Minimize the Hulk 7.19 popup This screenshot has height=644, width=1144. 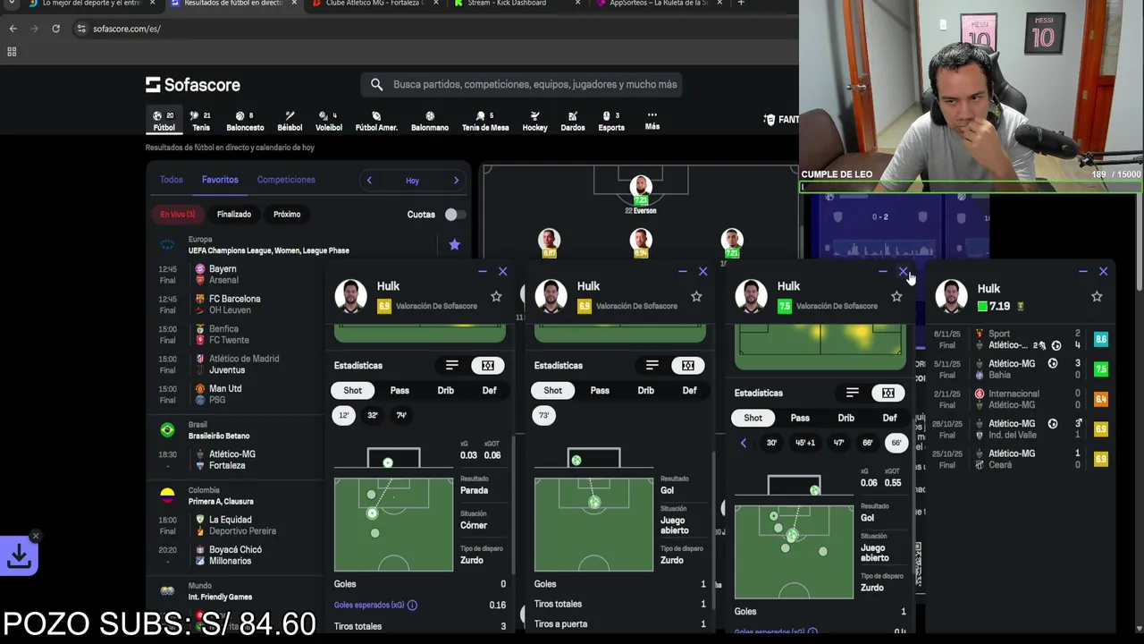point(1082,271)
